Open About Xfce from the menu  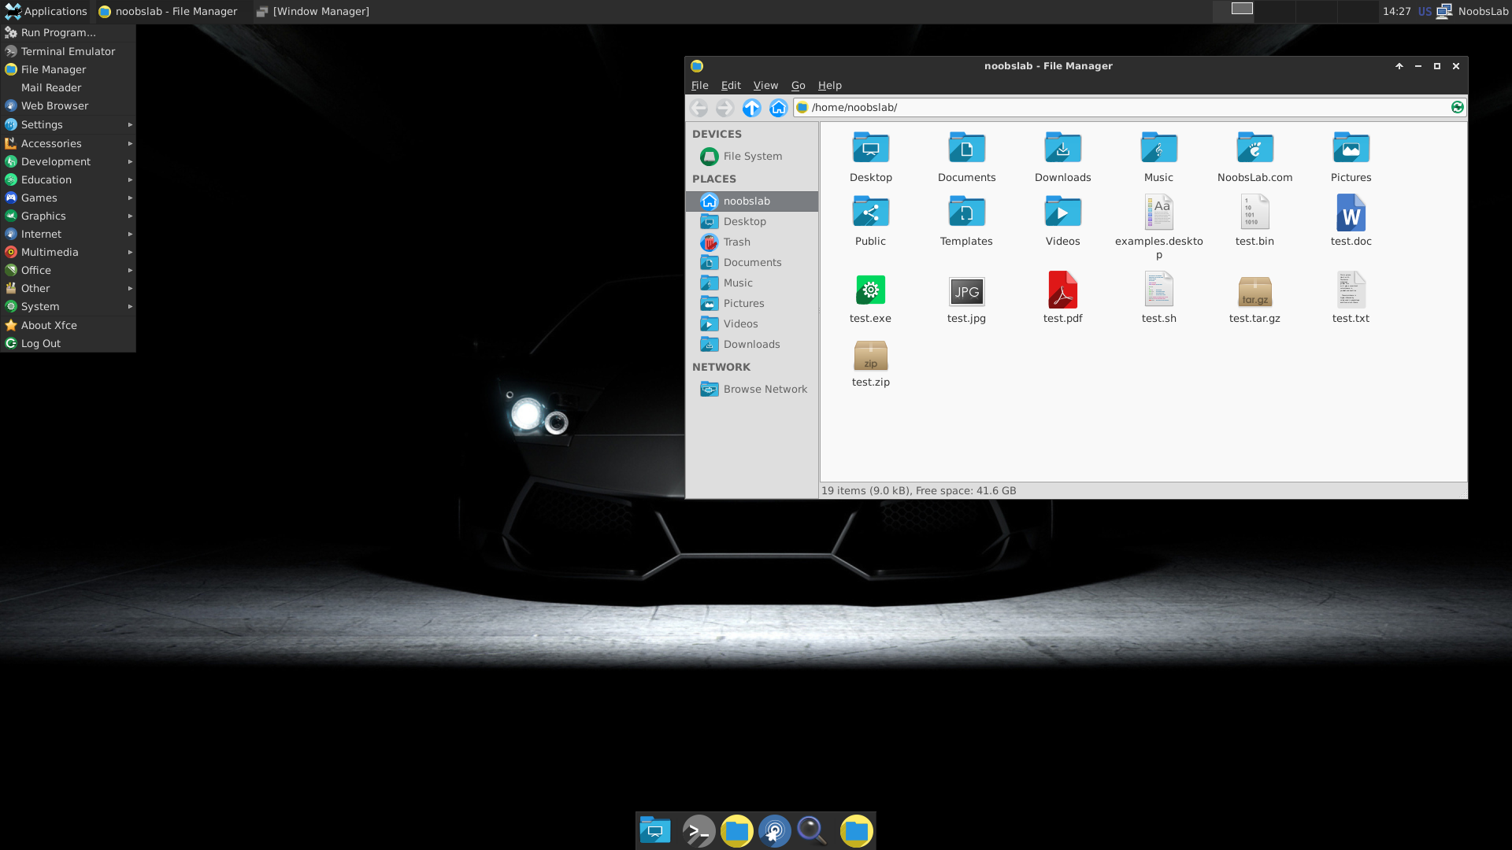click(68, 325)
